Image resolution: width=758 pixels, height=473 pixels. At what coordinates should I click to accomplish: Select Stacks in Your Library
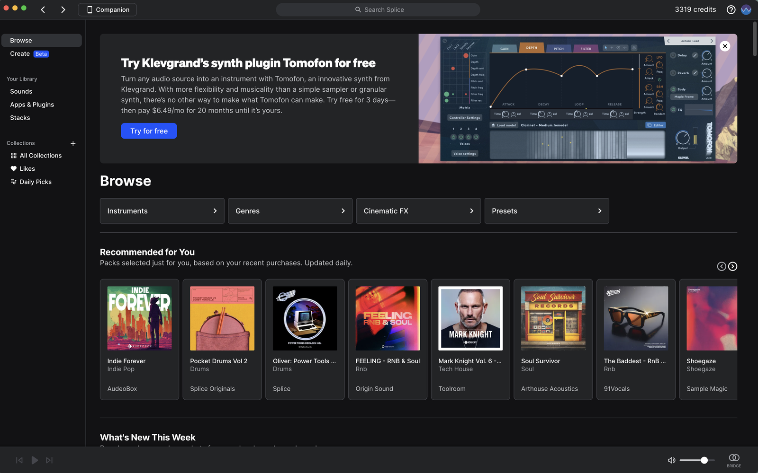click(19, 118)
